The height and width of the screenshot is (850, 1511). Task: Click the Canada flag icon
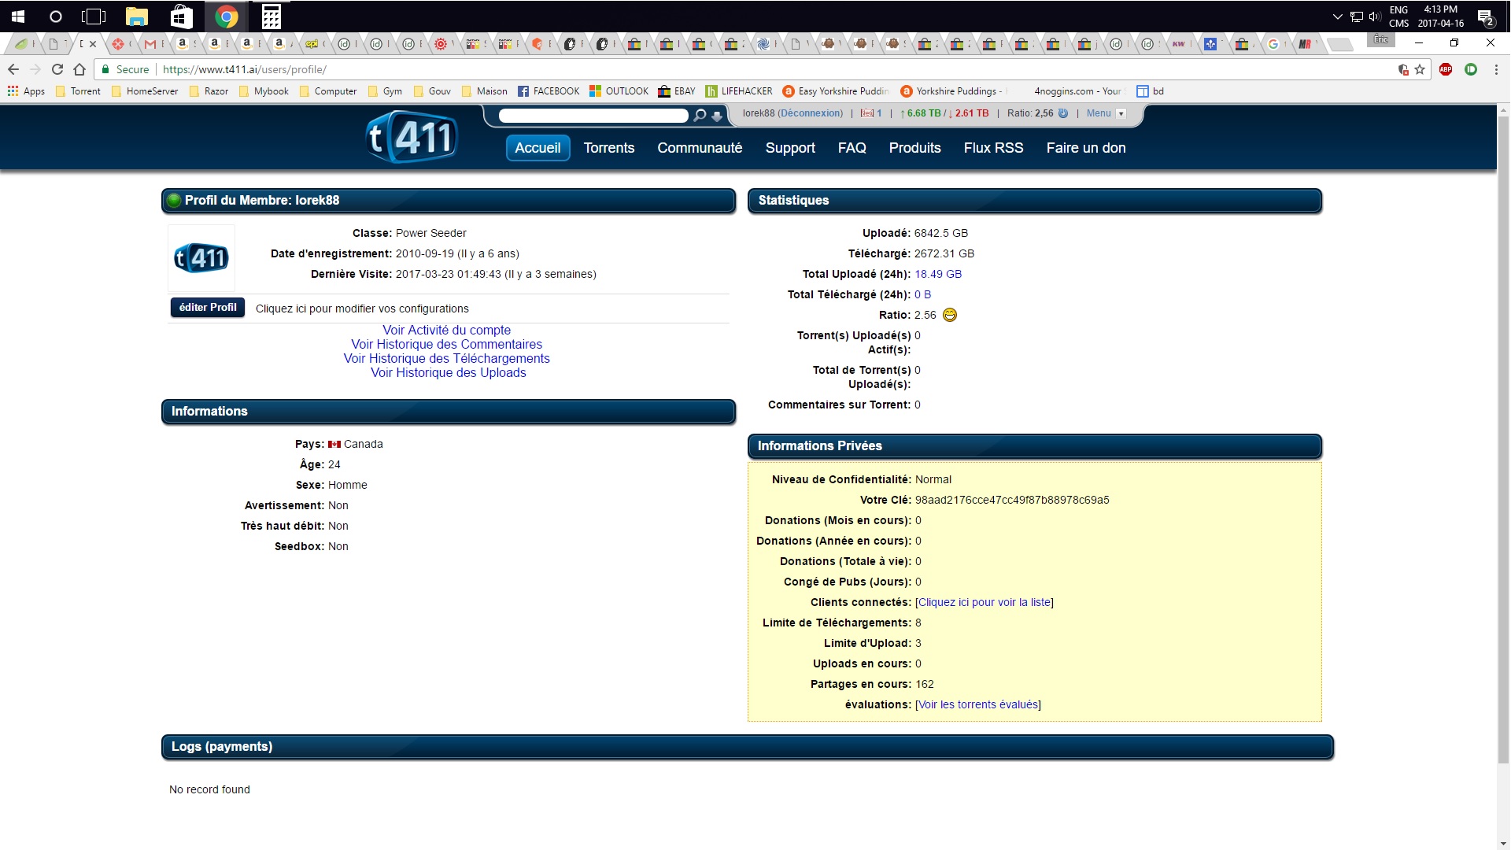point(334,444)
